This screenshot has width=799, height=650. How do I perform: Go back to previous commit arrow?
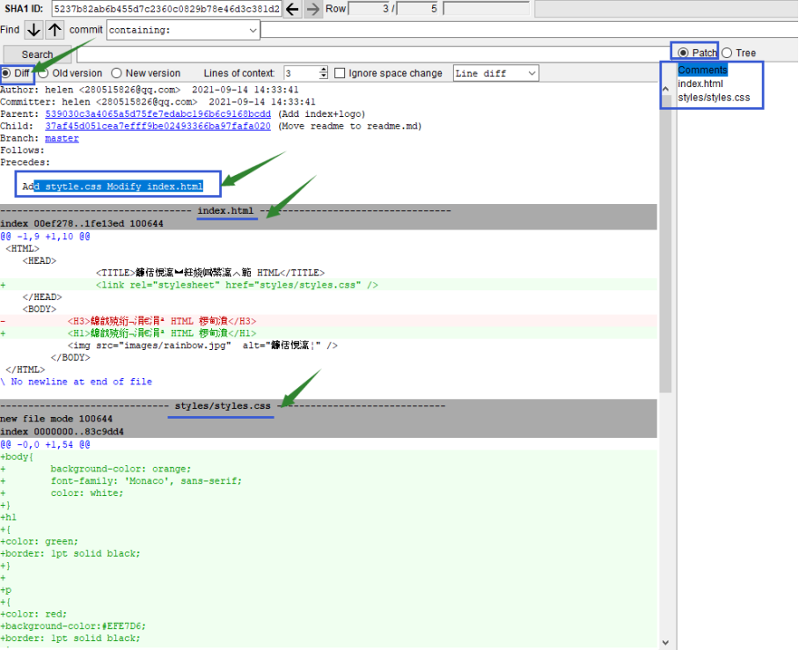[x=292, y=9]
